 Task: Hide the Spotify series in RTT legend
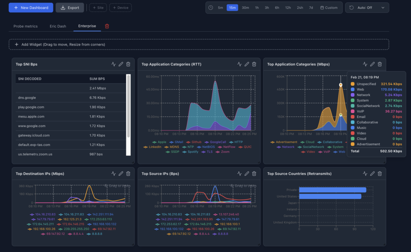point(190,152)
